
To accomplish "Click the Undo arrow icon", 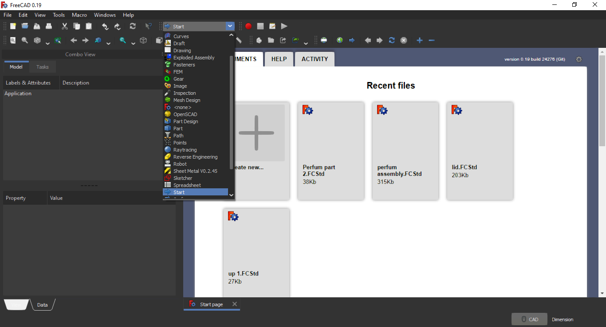I will tap(105, 26).
